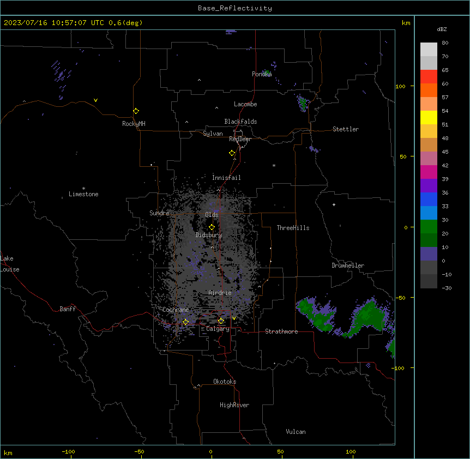Click the purple 36-39 dBZ legend swatch
The image size is (470, 459).
tap(429, 186)
